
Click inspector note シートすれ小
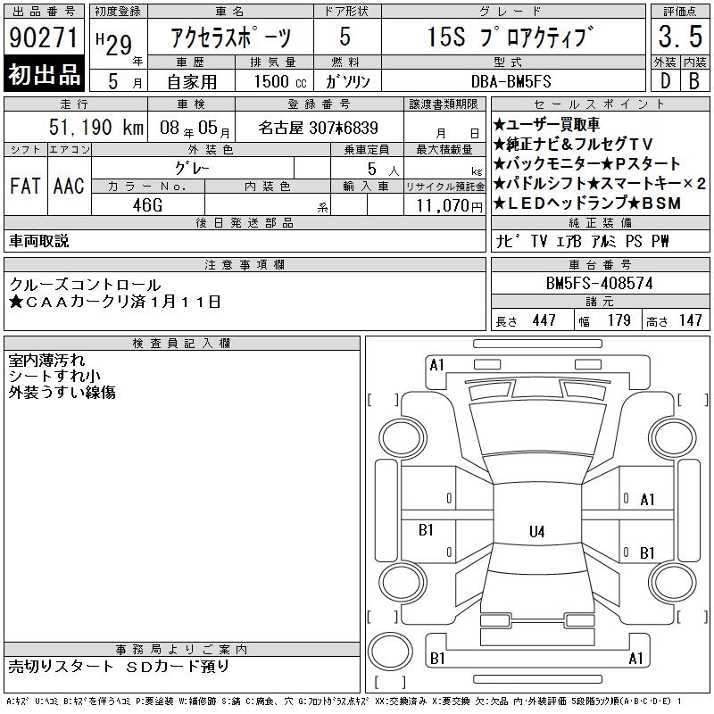(54, 376)
